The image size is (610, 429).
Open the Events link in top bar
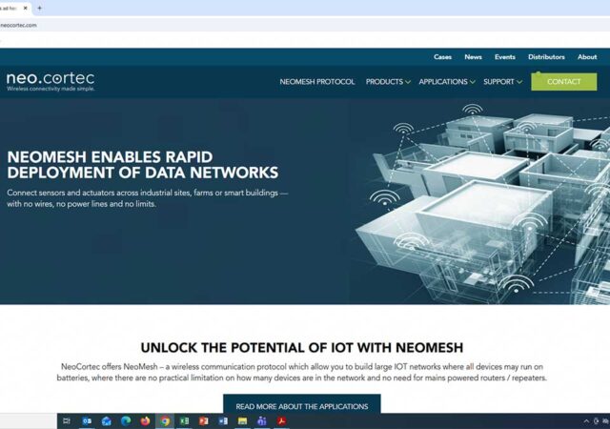pos(504,57)
